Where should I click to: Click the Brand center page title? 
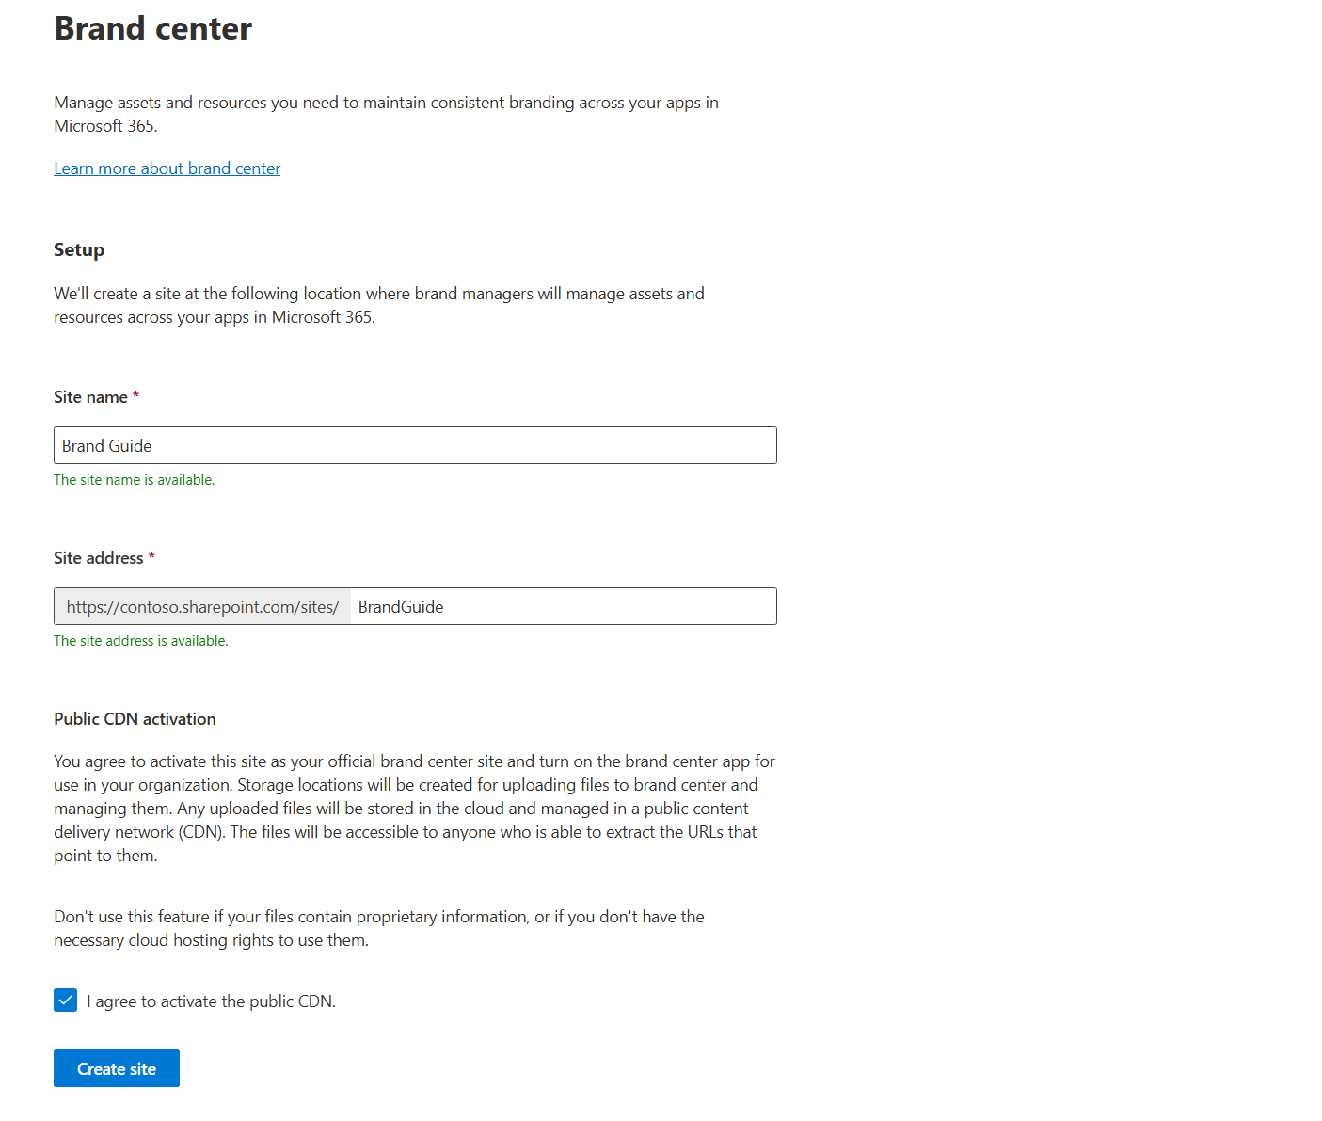coord(153,29)
